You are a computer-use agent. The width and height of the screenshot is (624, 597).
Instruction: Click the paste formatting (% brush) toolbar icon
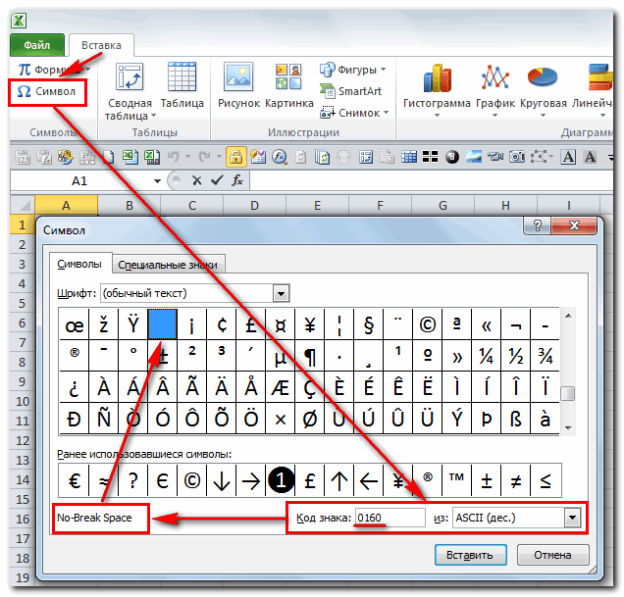point(66,157)
